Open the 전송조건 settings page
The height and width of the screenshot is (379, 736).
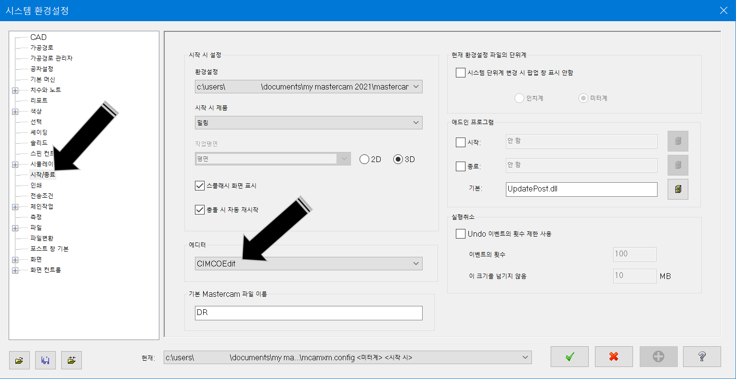point(42,196)
